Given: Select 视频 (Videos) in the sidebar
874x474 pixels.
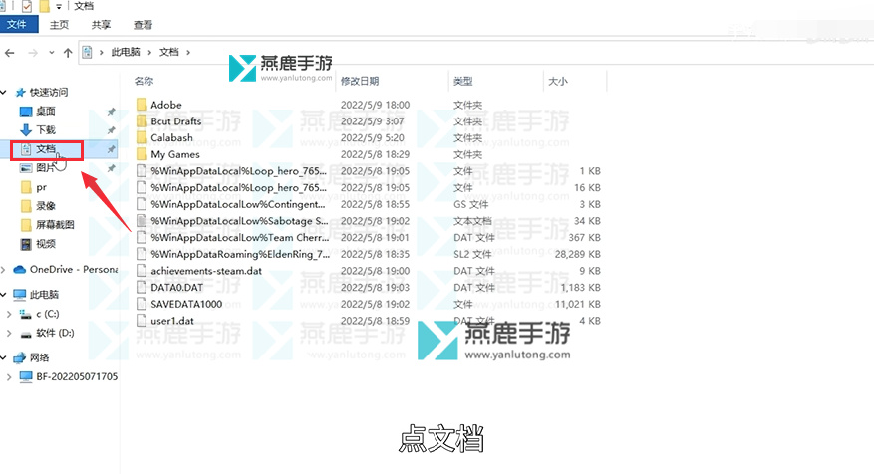Looking at the screenshot, I should tap(46, 243).
